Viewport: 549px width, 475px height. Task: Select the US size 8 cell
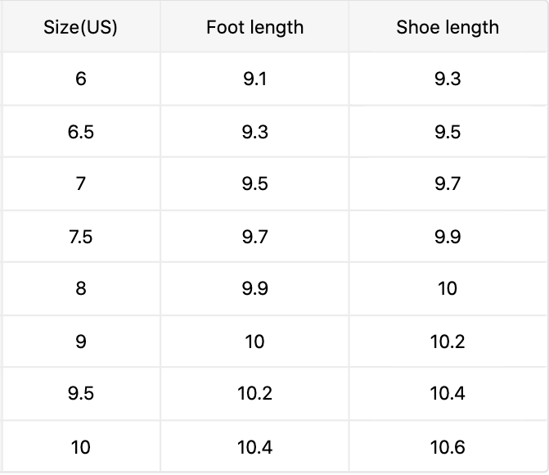[80, 289]
